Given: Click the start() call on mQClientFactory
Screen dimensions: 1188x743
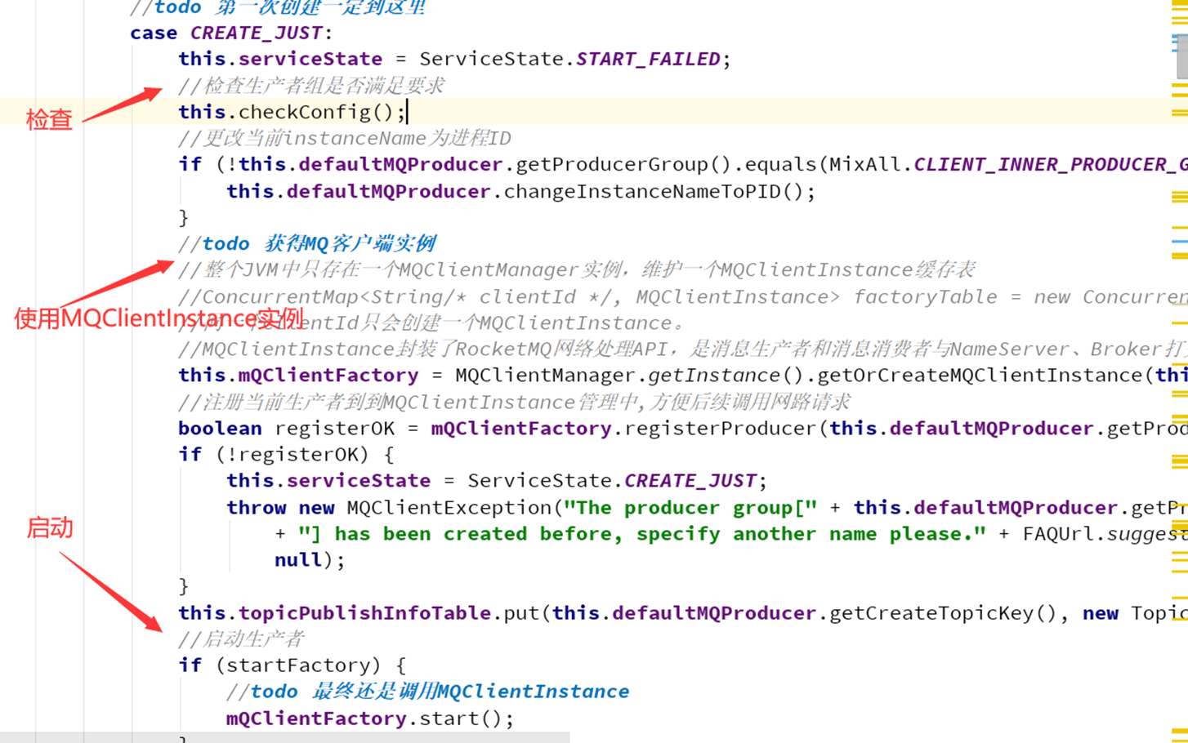Looking at the screenshot, I should point(462,719).
